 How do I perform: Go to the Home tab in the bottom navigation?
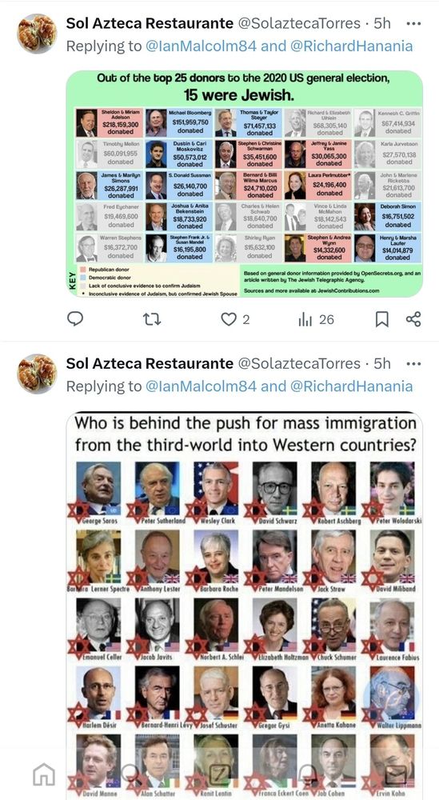click(44, 774)
